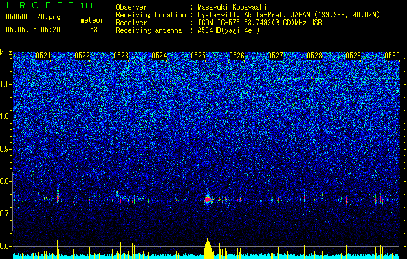Click the 0524 time marker
This screenshot has height=259, width=407.
point(159,56)
